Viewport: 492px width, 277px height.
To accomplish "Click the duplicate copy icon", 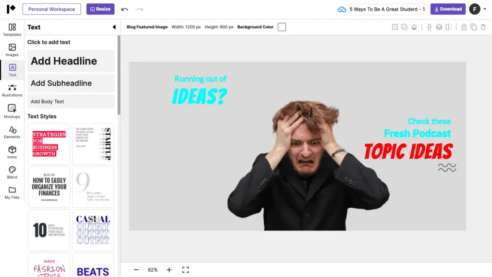I will [473, 27].
